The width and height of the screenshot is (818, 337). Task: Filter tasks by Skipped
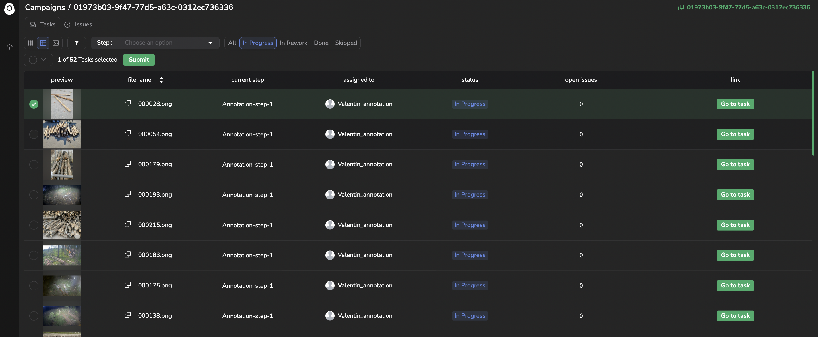click(x=346, y=43)
